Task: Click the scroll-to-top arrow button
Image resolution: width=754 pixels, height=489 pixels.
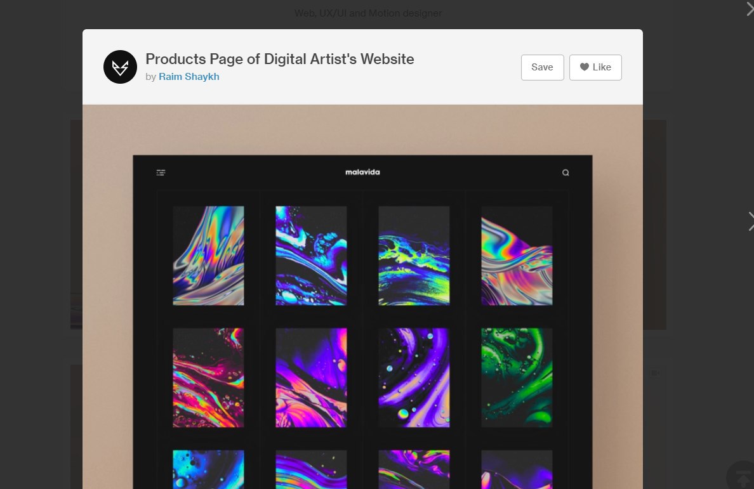Action: (742, 476)
